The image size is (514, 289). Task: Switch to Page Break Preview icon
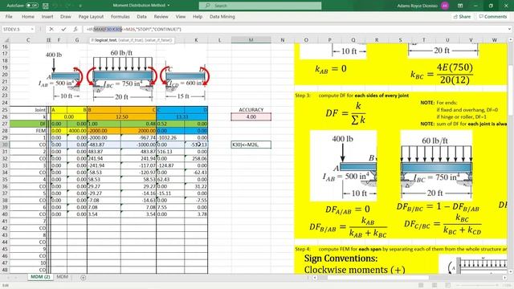pyautogui.click(x=447, y=285)
